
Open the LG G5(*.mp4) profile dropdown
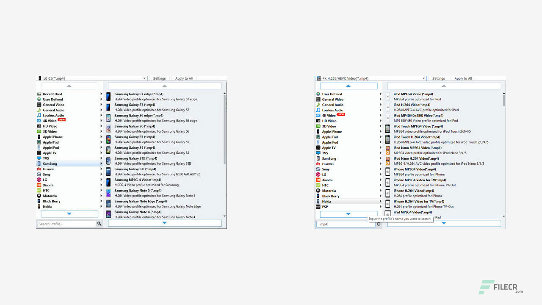[x=144, y=78]
